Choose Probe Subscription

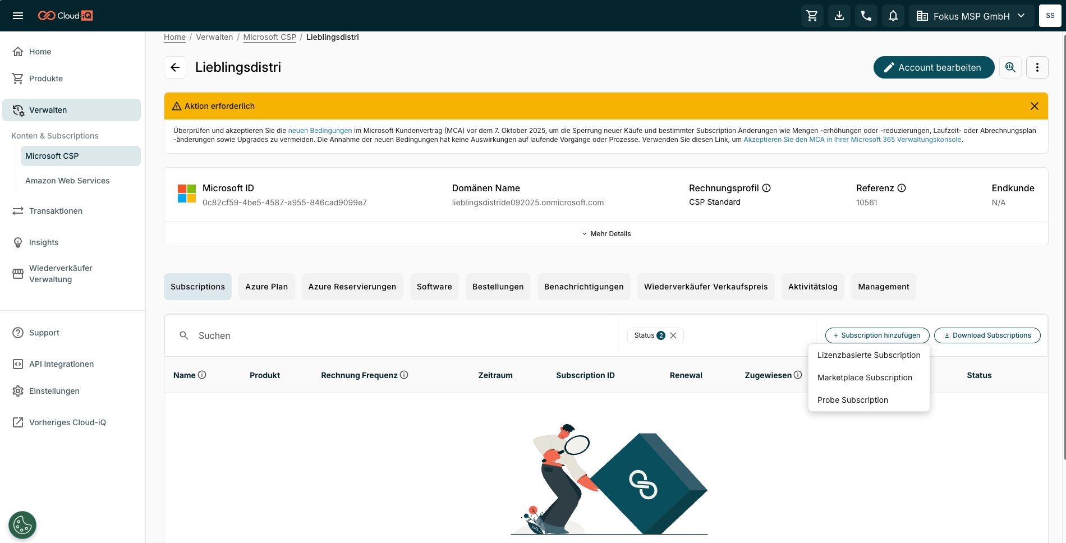coord(869,400)
